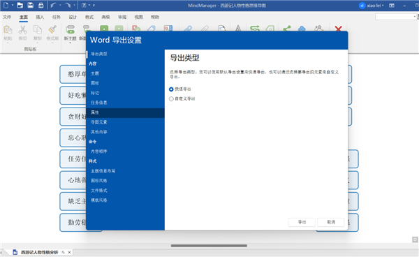Image resolution: width=419 pixels, height=257 pixels.
Task: Open the search box dropdown arrow
Action: coord(414,17)
